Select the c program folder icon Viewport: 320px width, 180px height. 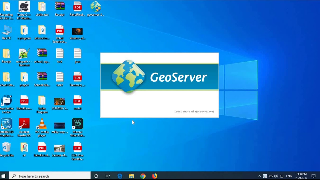tap(24, 30)
